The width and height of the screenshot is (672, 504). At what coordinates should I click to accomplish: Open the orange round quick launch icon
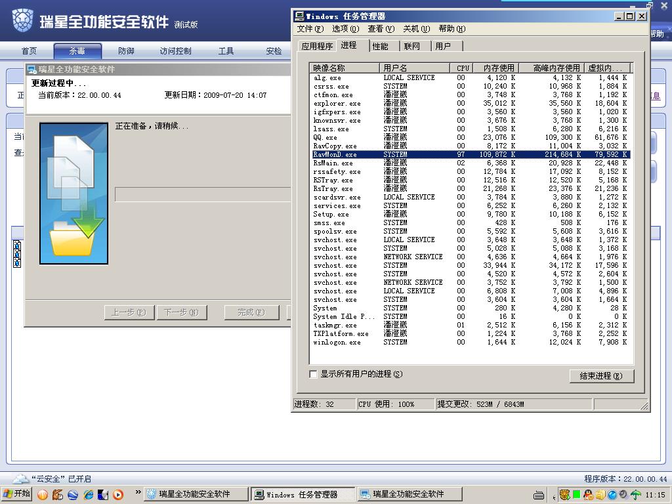point(43,495)
